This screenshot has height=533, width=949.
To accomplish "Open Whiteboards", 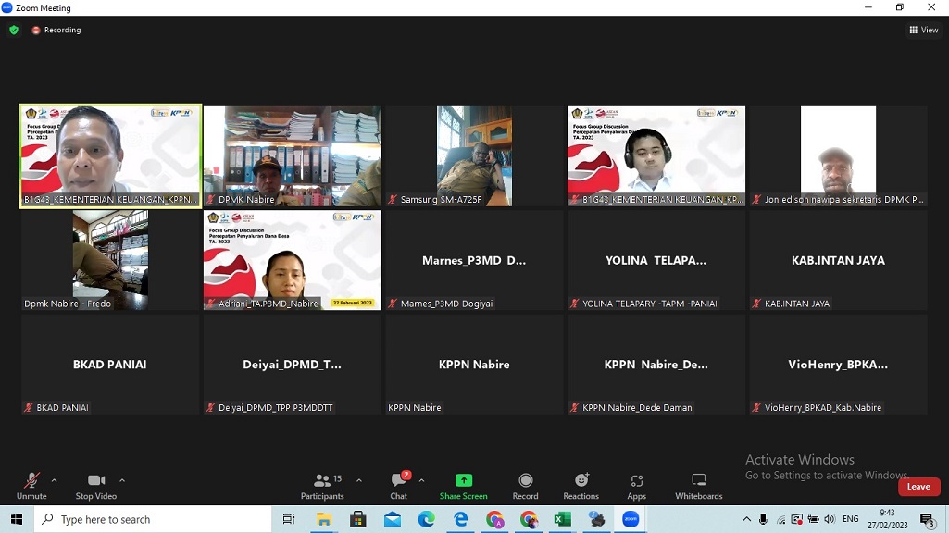I will [699, 487].
